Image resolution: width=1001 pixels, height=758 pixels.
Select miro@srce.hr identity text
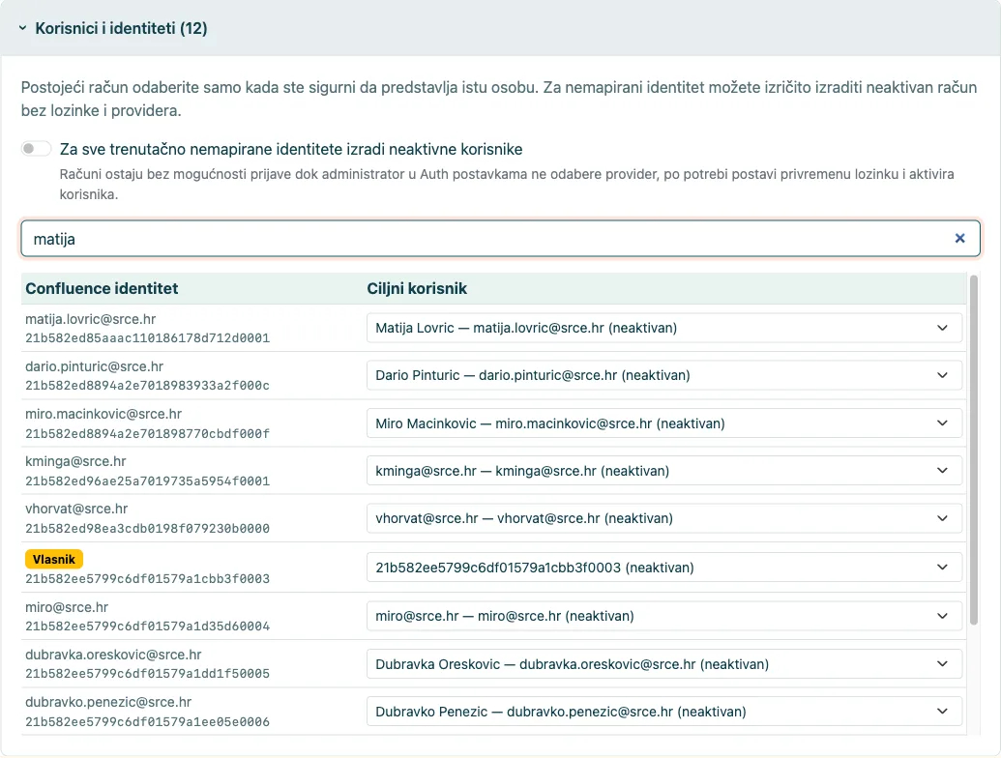(67, 607)
